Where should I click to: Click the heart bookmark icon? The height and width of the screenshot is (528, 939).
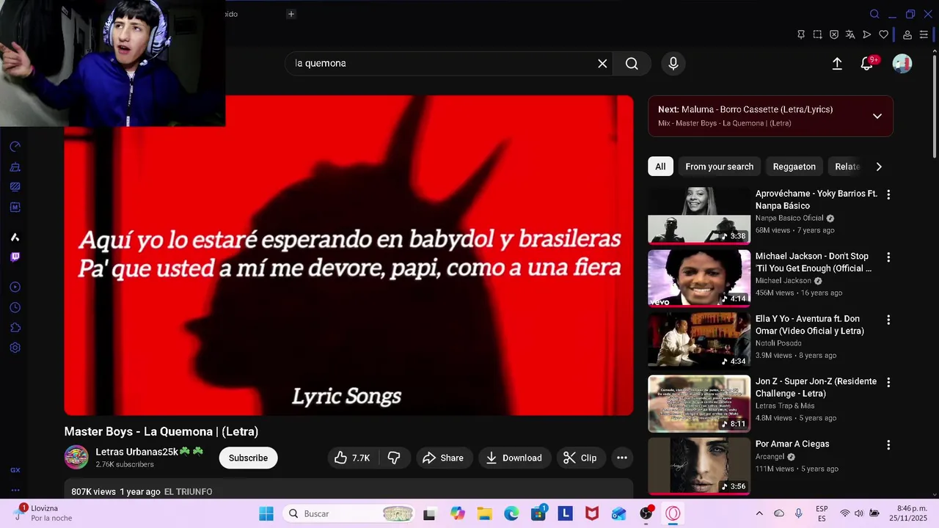coord(883,34)
